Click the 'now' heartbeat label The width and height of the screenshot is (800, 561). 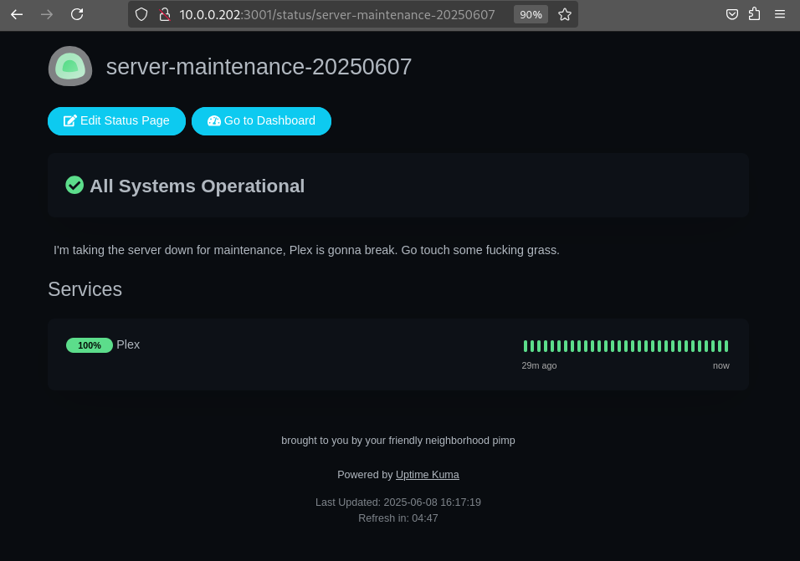[x=721, y=366]
